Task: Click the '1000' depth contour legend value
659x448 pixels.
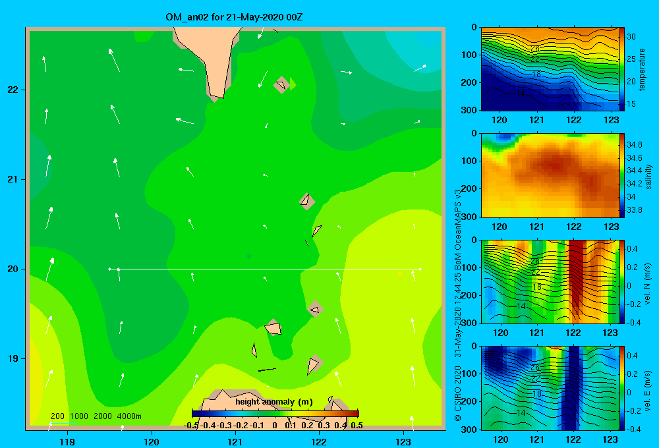Action: [79, 416]
